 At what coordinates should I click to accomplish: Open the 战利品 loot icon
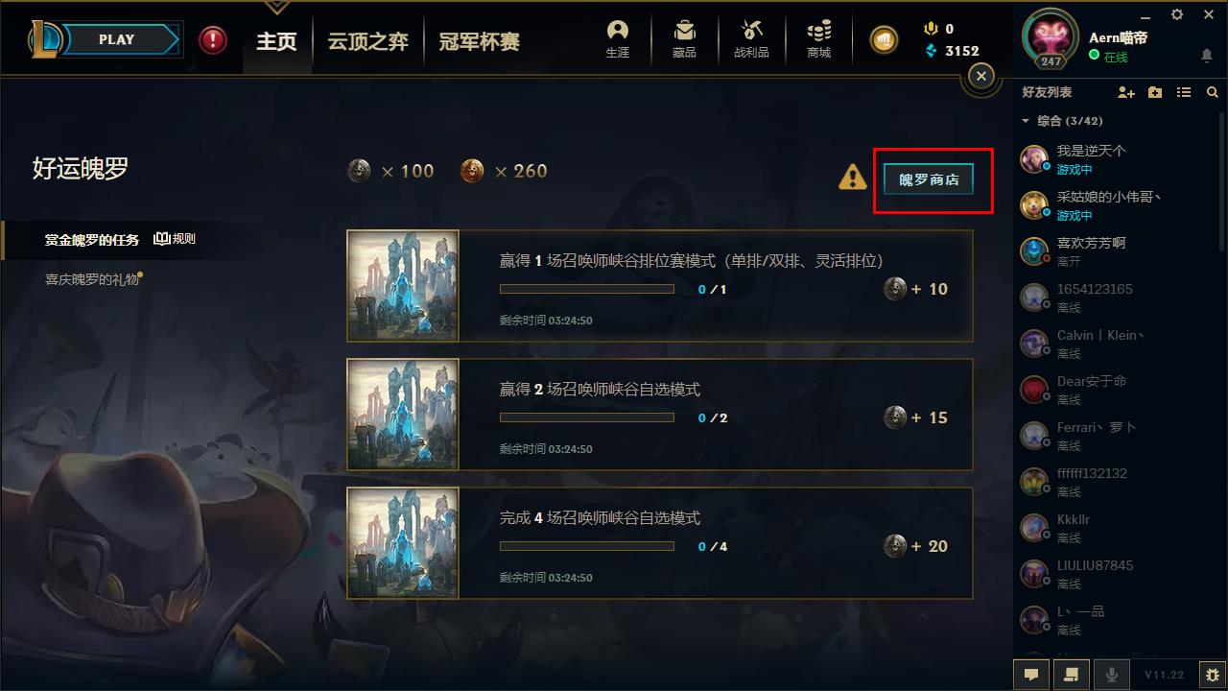[751, 39]
